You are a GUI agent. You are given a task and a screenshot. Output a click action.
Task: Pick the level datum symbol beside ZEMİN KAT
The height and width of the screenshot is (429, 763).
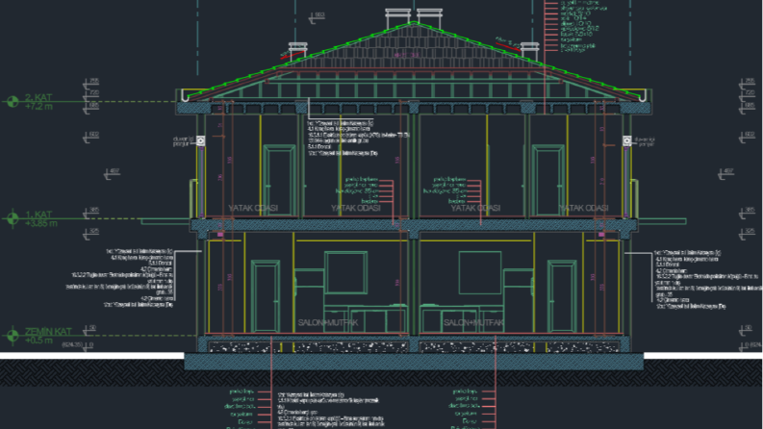coord(13,335)
